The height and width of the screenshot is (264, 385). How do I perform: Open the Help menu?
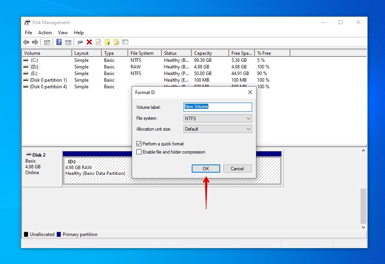79,33
